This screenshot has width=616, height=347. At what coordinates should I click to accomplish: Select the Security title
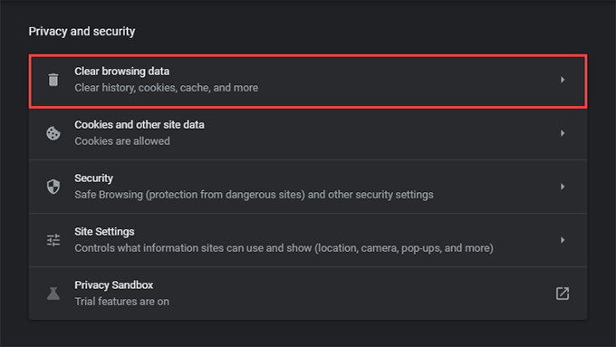(94, 178)
